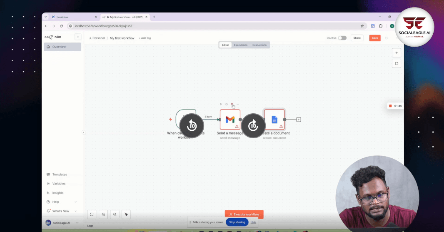
Task: Click the Hide link in the sharing bar
Action: click(253, 222)
